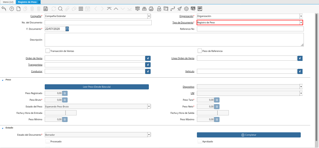The height and width of the screenshot is (148, 319).
Task: Open the Tipo de Documento dropdown
Action: pyautogui.click(x=301, y=23)
